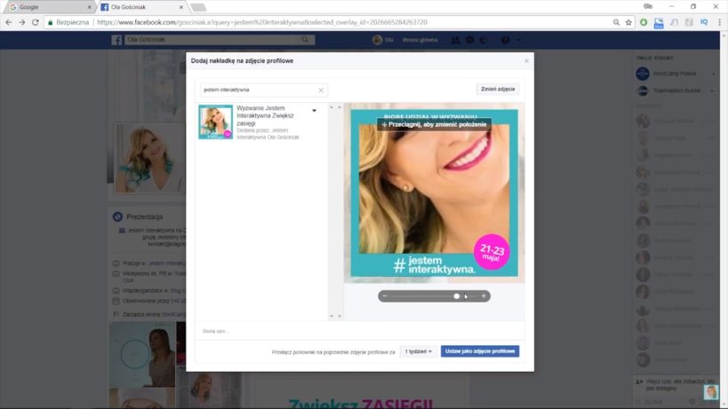Close the overlay dialog with the X
The image size is (728, 409).
526,61
